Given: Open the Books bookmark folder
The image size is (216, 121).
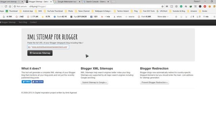Looking at the screenshot, I should click(203, 11).
